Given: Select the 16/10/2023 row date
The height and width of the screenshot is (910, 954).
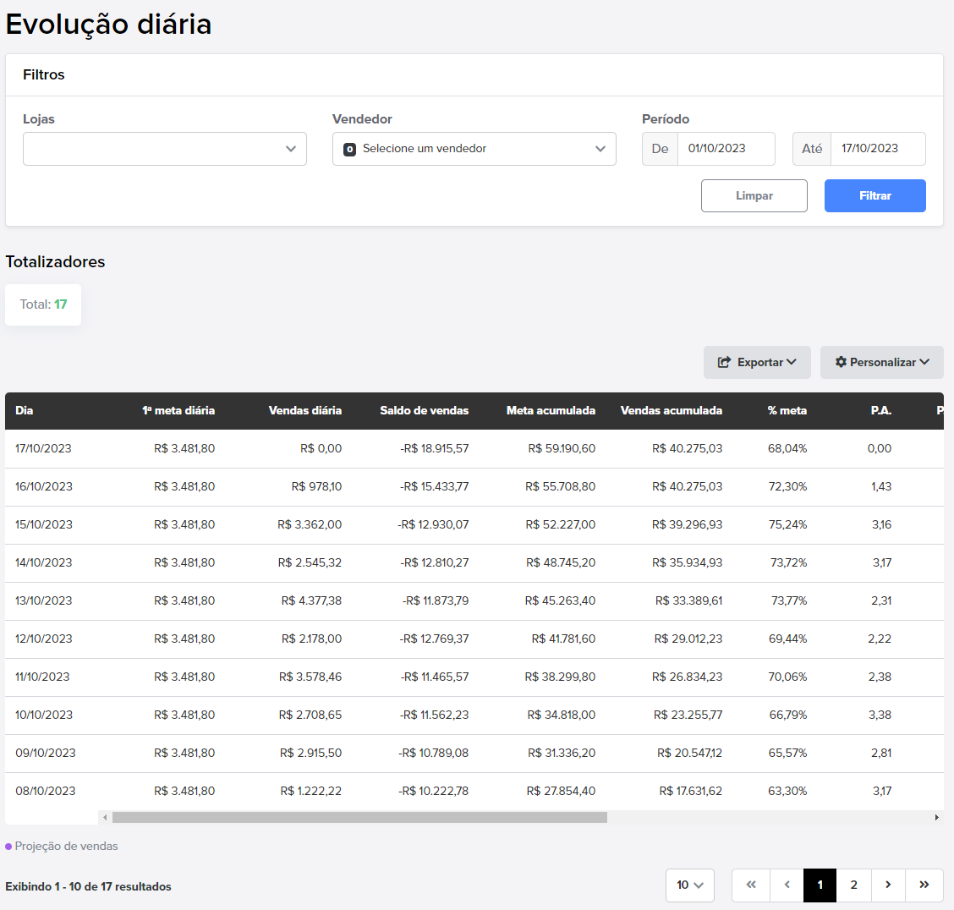Looking at the screenshot, I should tap(44, 486).
